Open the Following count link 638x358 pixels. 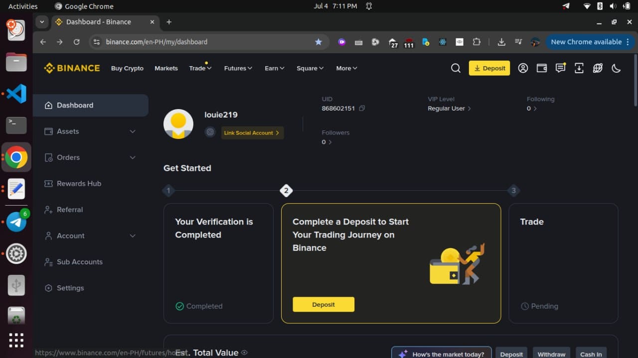point(532,108)
